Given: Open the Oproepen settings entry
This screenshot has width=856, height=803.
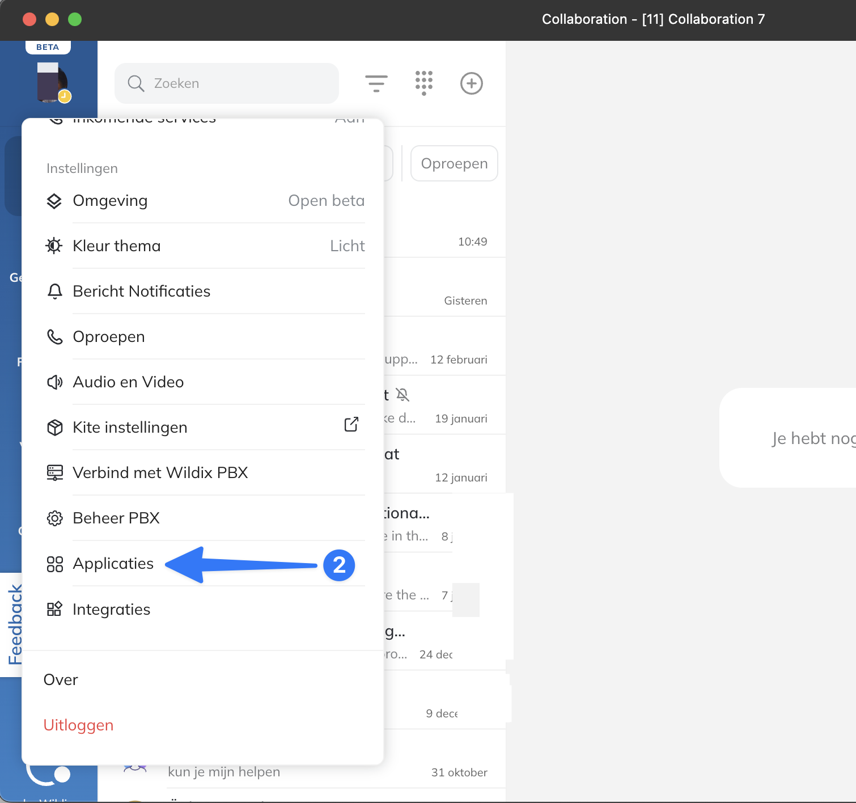Looking at the screenshot, I should (x=109, y=337).
